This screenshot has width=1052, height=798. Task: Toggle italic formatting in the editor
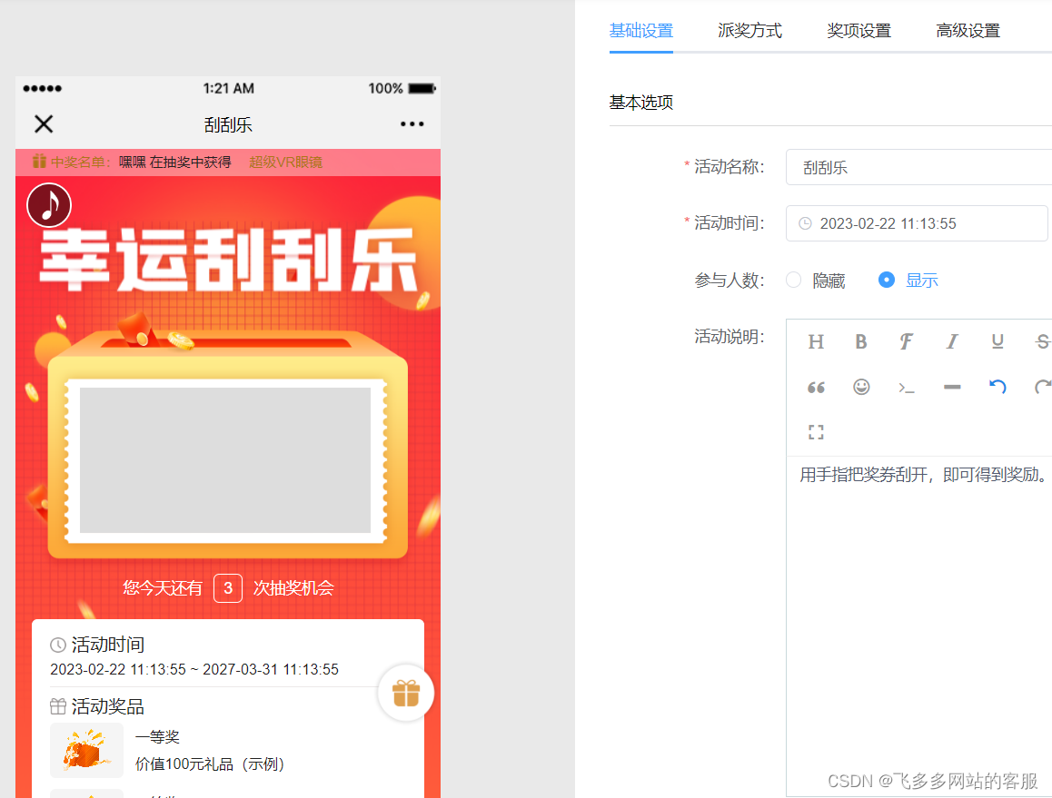click(x=951, y=342)
